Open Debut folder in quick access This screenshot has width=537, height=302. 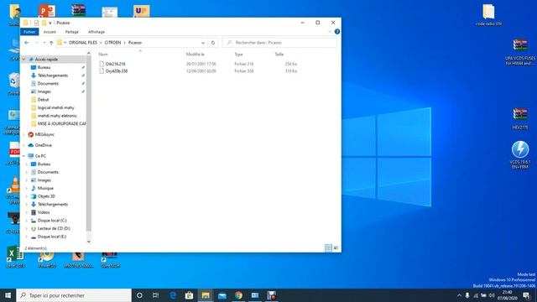point(43,100)
